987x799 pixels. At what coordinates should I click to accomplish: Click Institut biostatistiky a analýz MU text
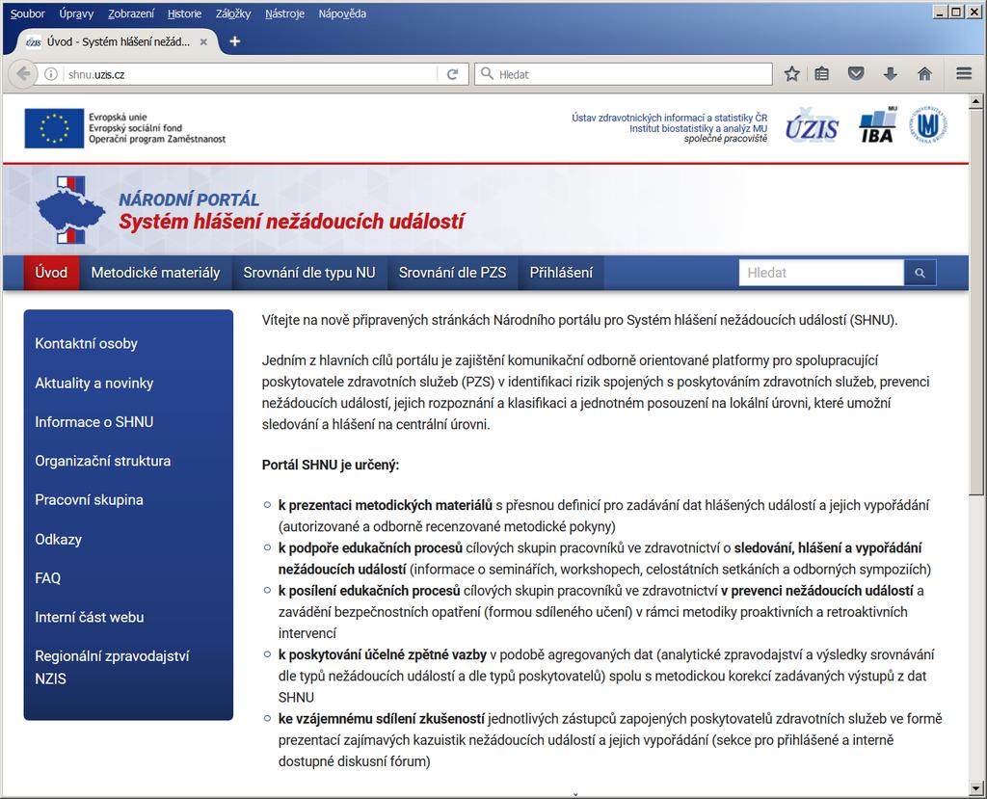tap(699, 128)
